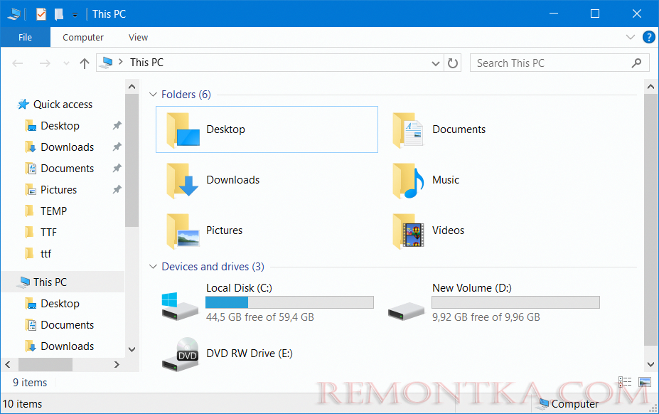The image size is (659, 414).
Task: Click the Forward navigation arrow
Action: point(45,63)
